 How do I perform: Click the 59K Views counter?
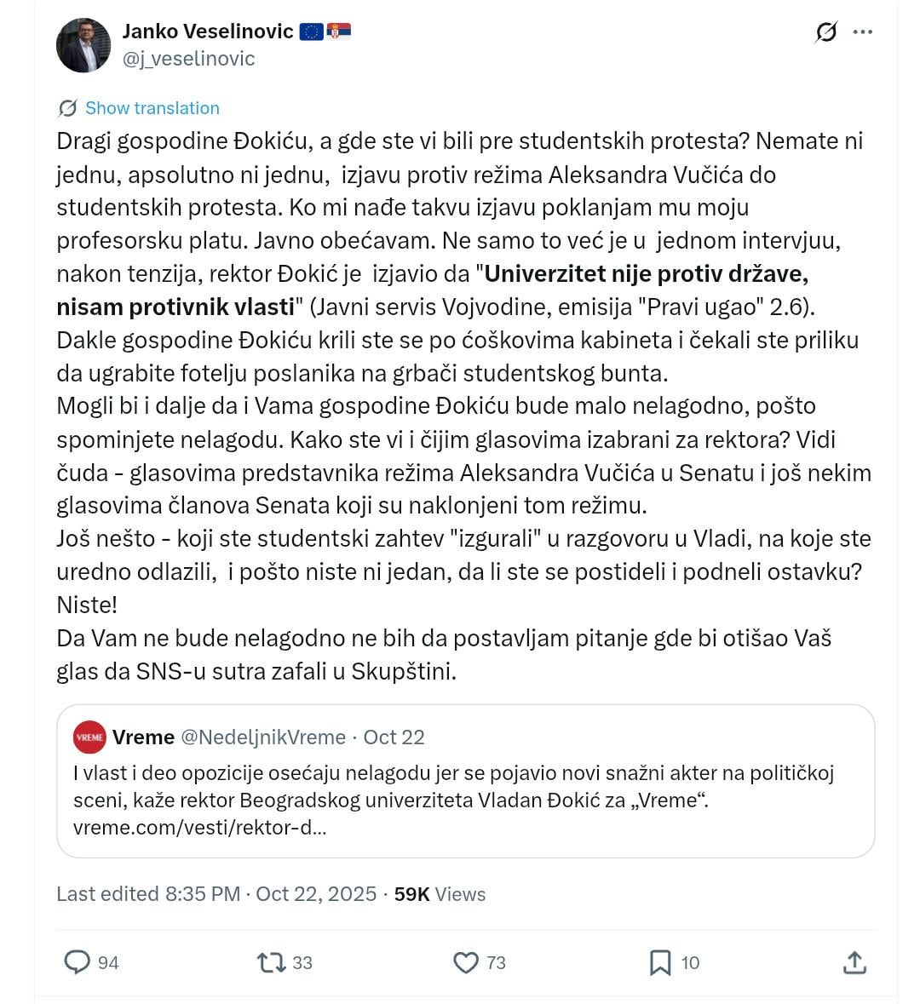point(440,894)
